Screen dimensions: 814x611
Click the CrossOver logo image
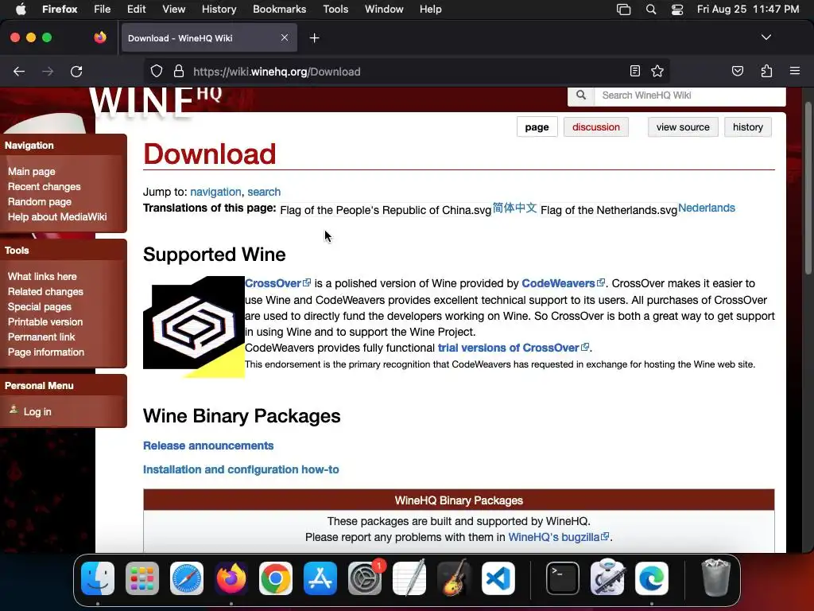194,327
